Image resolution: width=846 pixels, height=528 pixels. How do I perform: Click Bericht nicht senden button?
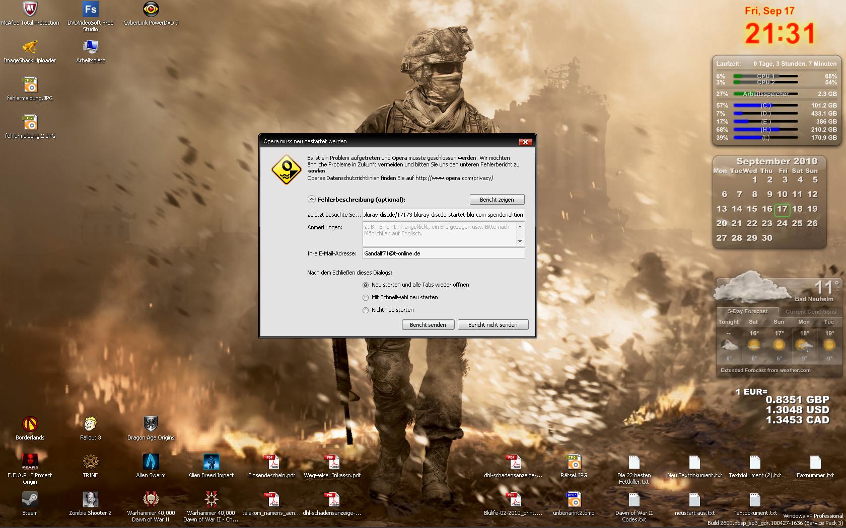click(x=493, y=325)
